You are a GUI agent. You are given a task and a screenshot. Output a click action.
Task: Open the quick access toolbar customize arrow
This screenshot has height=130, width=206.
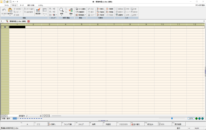point(17,2)
